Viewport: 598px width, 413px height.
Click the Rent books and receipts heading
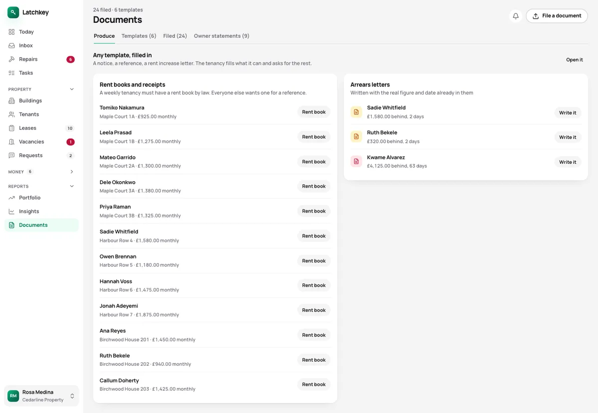[133, 85]
